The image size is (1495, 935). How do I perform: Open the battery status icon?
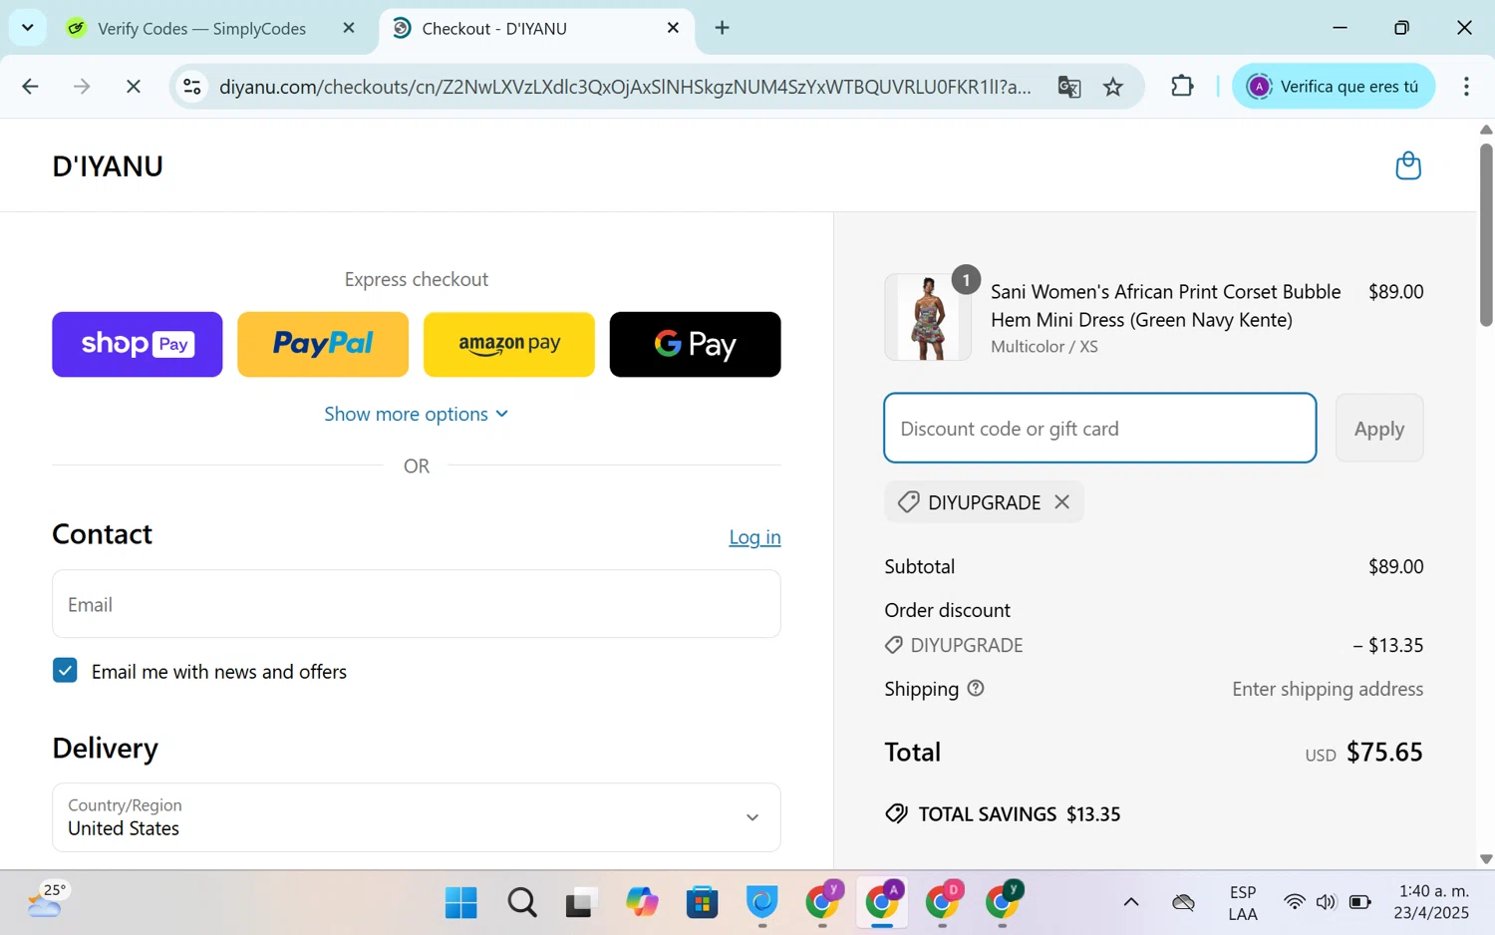coord(1360,902)
